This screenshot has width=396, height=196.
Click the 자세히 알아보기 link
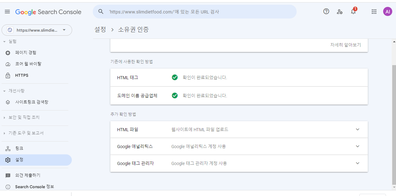(346, 45)
